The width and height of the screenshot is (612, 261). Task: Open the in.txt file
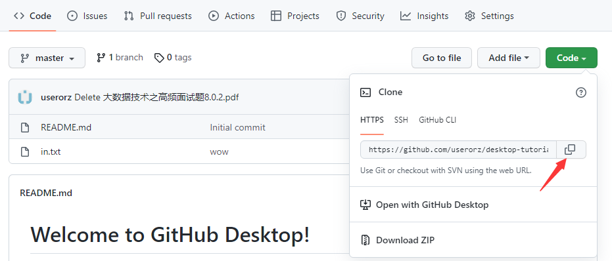[x=51, y=151]
